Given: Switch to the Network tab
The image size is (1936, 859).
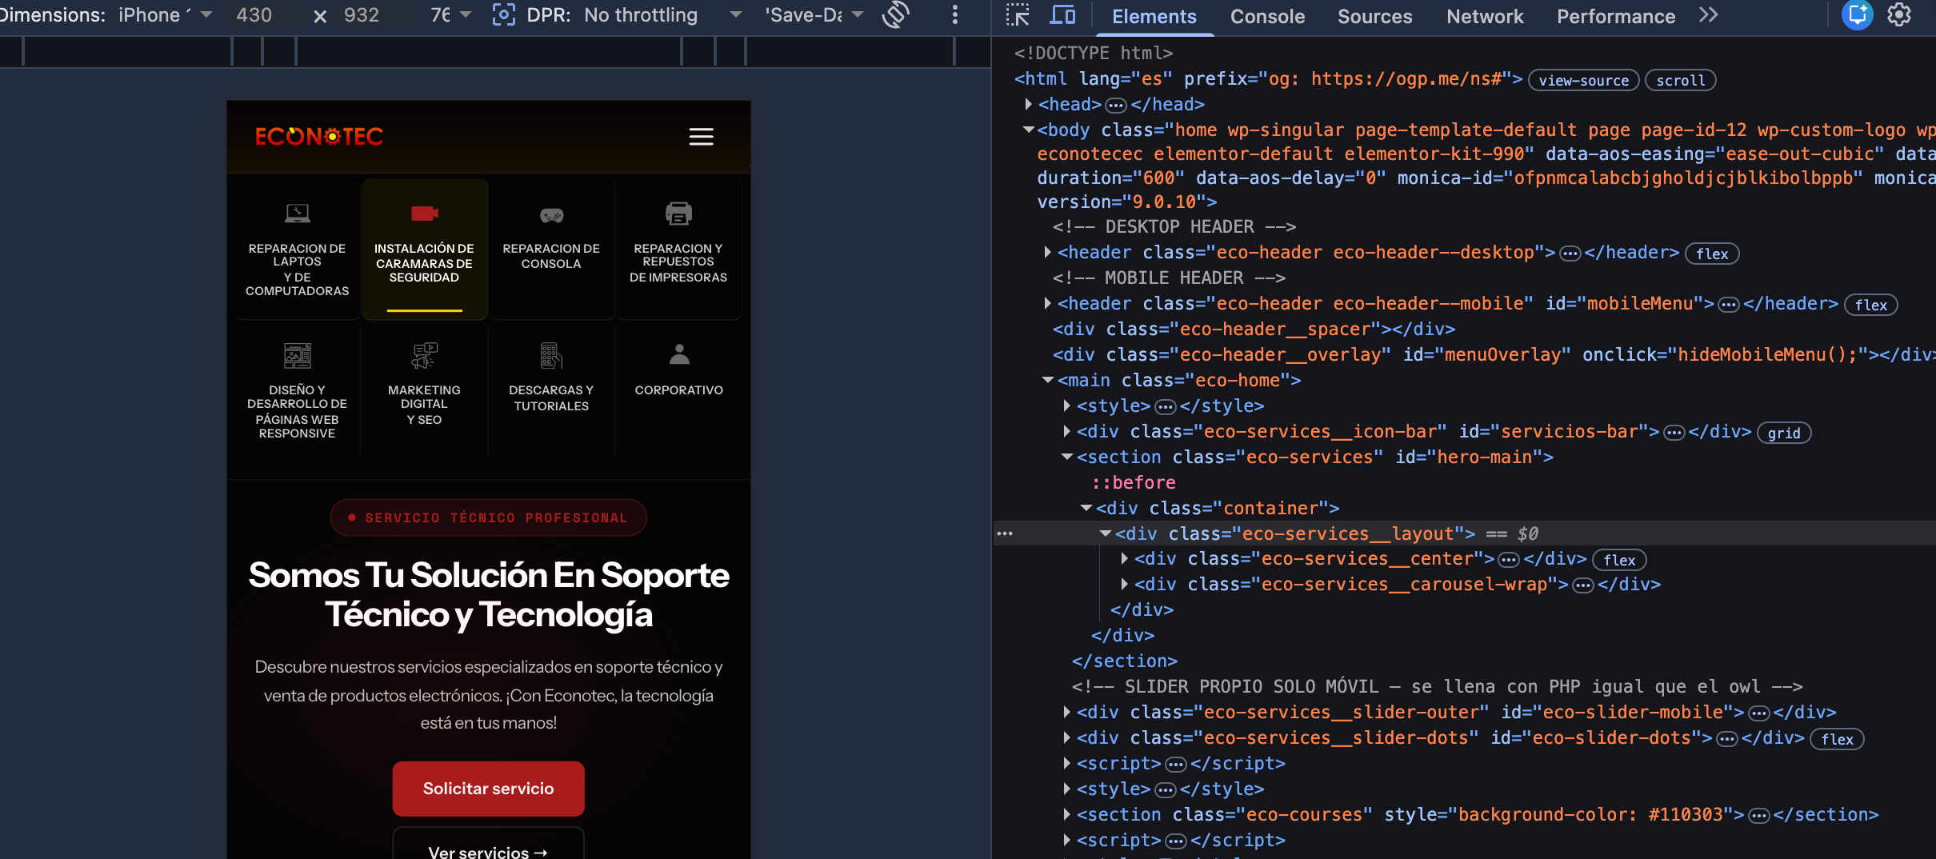Looking at the screenshot, I should click(x=1485, y=17).
